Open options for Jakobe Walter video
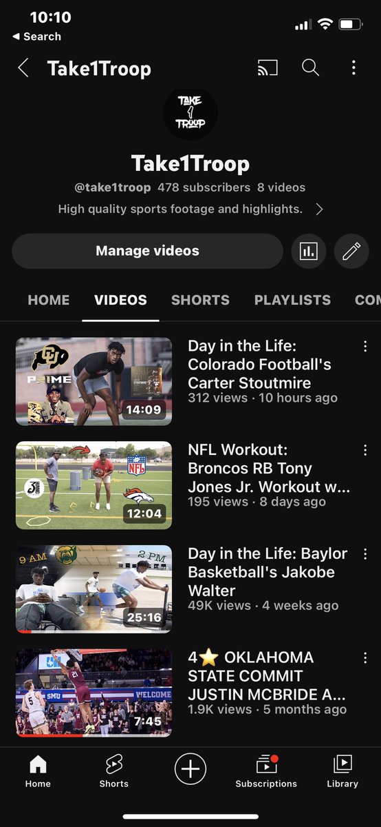 365,554
